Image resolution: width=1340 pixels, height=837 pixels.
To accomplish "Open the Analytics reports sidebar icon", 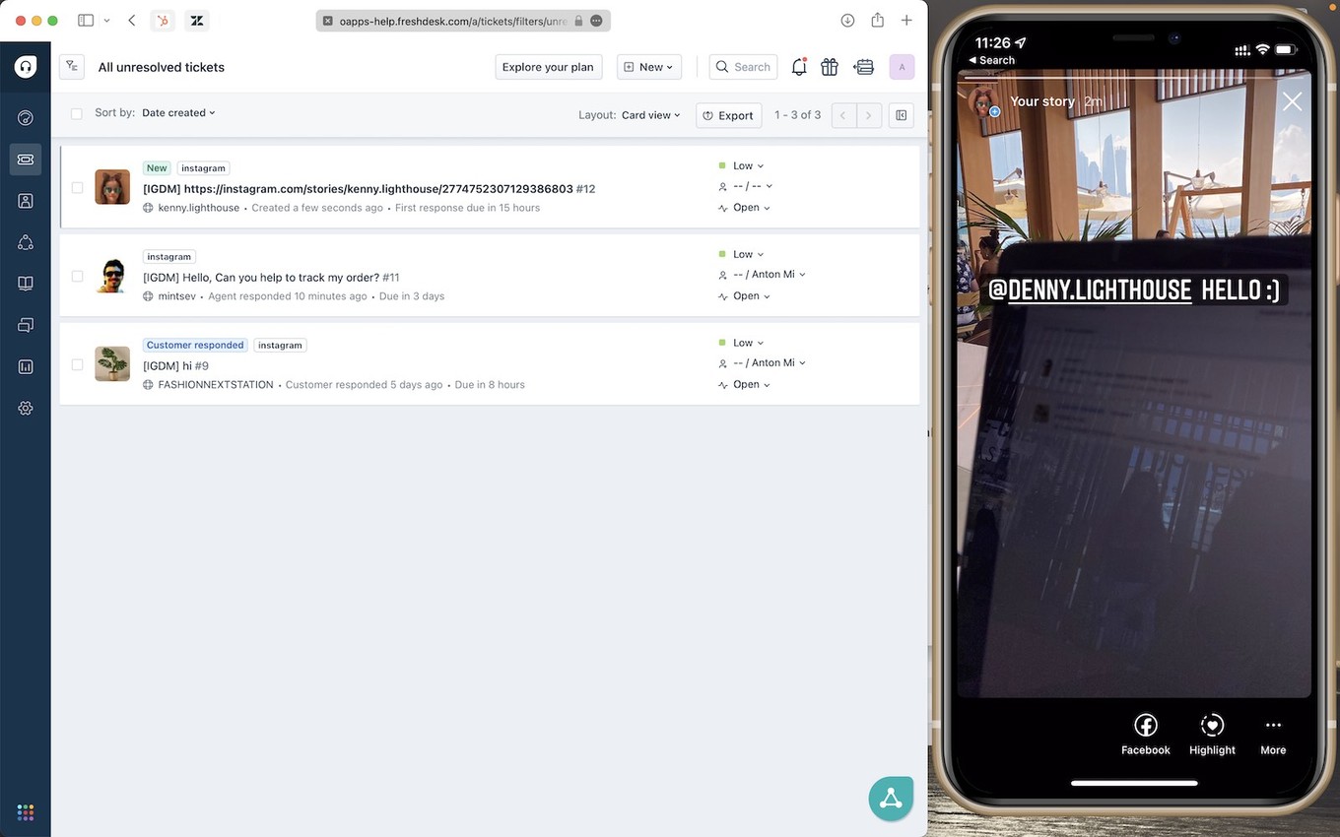I will [25, 365].
